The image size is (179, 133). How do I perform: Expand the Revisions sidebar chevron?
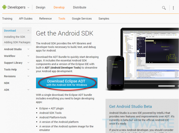[28, 76]
